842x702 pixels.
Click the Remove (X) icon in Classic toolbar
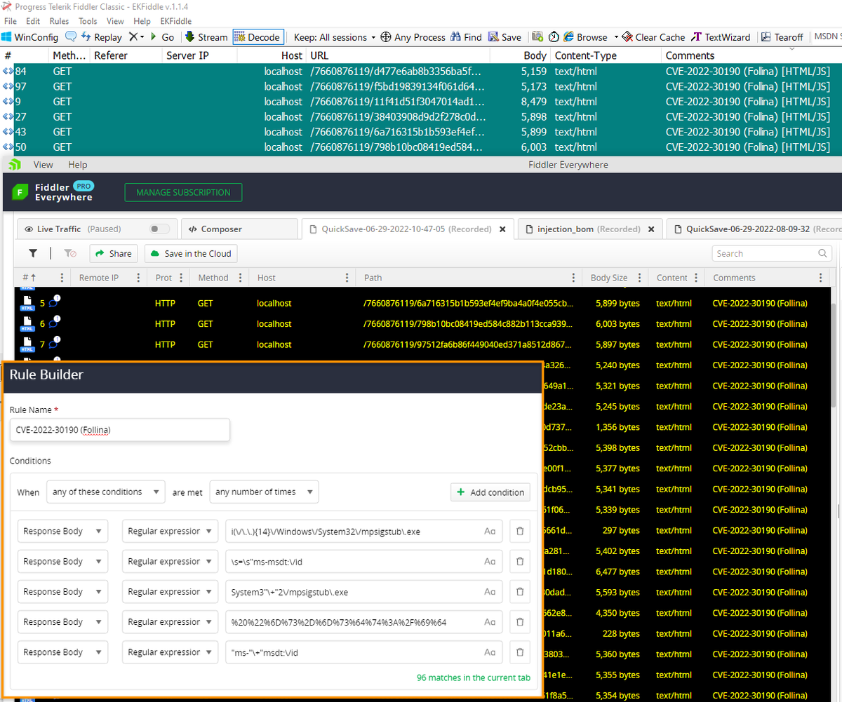[x=133, y=37]
